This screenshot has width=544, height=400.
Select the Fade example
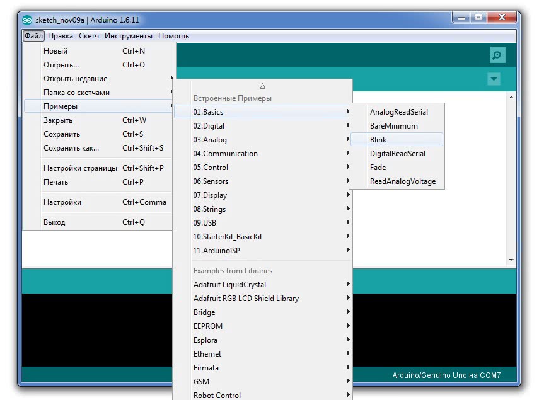click(378, 168)
